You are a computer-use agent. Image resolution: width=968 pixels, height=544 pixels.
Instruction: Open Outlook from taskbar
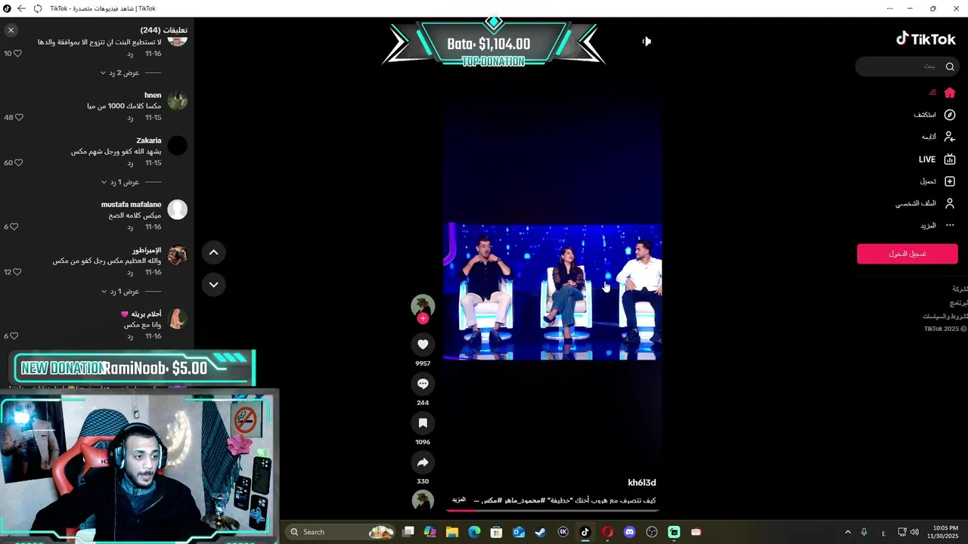click(519, 532)
